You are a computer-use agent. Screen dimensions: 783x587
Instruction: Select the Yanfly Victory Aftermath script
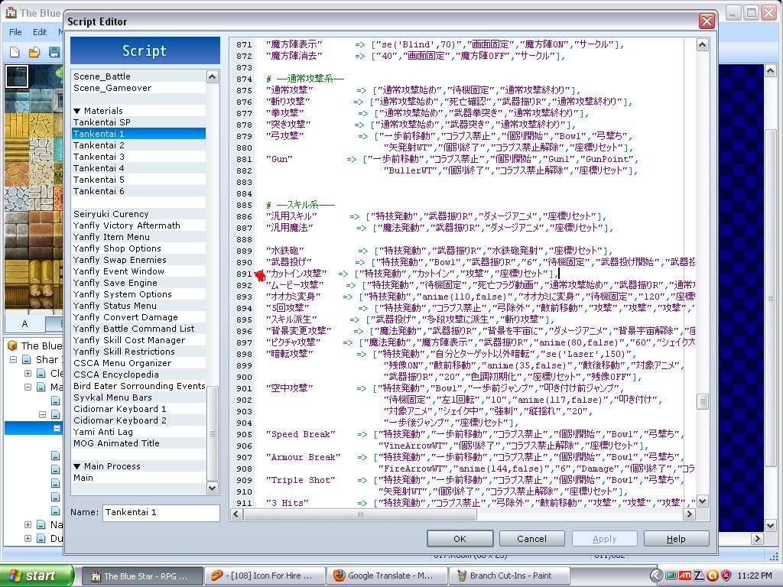(x=126, y=225)
